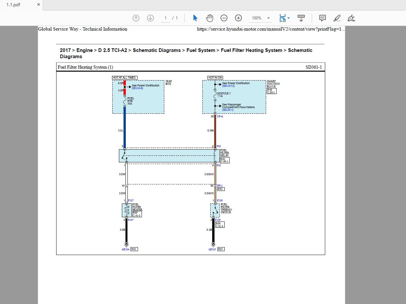Select the highlighter text tool
Image resolution: width=406 pixels, height=304 pixels.
pos(337,18)
